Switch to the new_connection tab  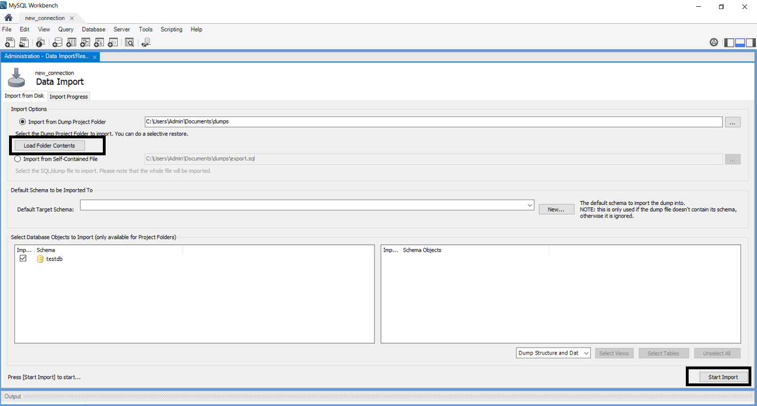point(45,18)
